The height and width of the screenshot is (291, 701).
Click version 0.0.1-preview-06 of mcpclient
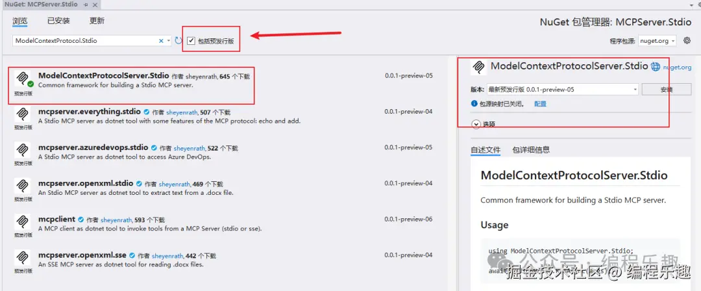click(x=409, y=220)
